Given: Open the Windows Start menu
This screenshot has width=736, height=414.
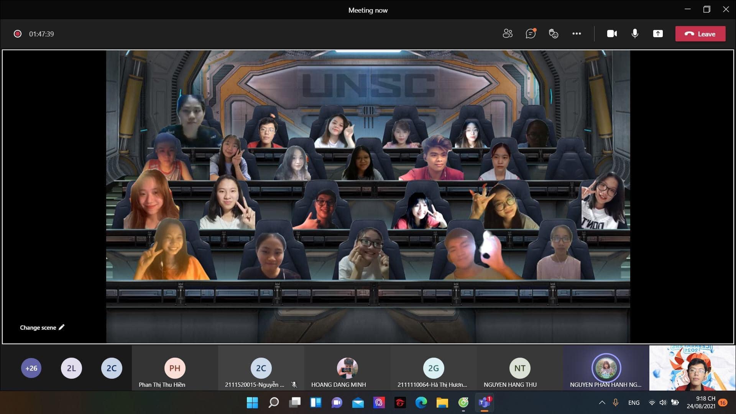Looking at the screenshot, I should pyautogui.click(x=252, y=402).
